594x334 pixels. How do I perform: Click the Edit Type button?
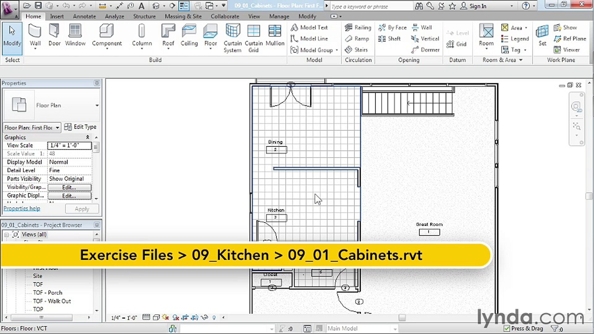coord(80,127)
